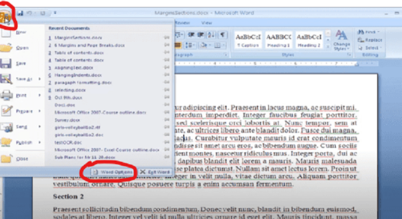
Task: Click the Send icon in Office menu
Action: point(7,127)
